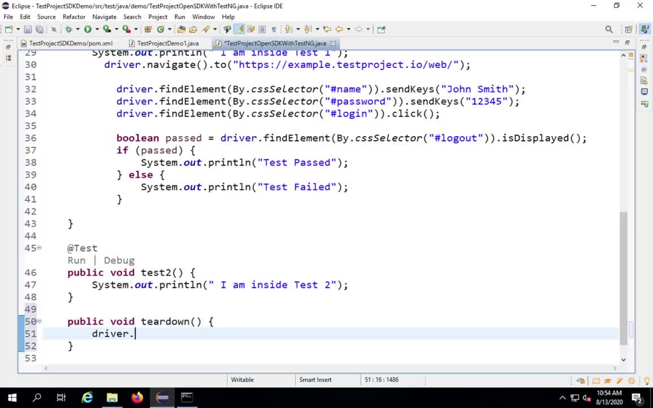Click the New Java Class icon

[161, 29]
